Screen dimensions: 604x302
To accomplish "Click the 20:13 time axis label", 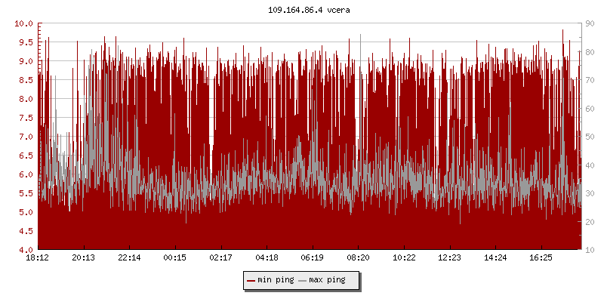I will 83,258.
